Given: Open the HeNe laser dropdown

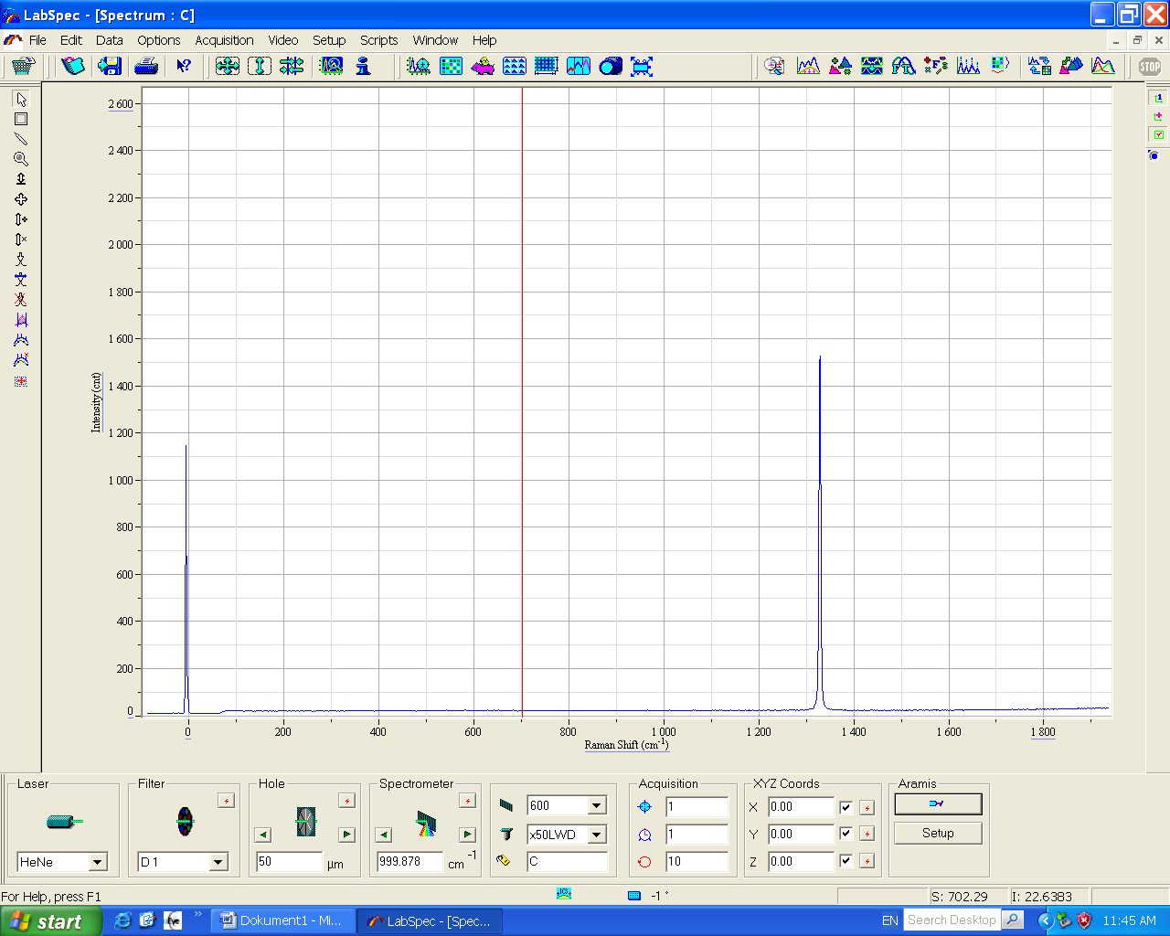Looking at the screenshot, I should 98,862.
